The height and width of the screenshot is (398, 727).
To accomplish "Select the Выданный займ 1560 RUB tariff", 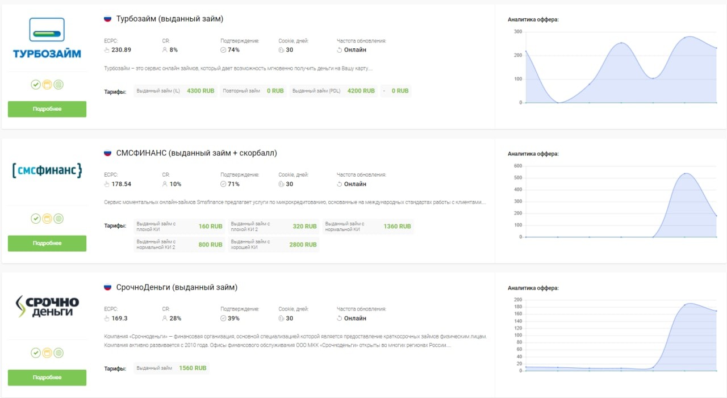I will click(x=172, y=368).
